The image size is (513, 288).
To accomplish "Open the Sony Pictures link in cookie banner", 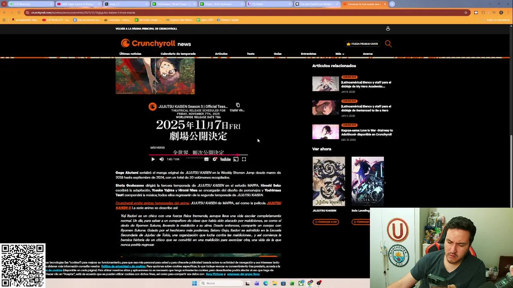I will click(215, 274).
